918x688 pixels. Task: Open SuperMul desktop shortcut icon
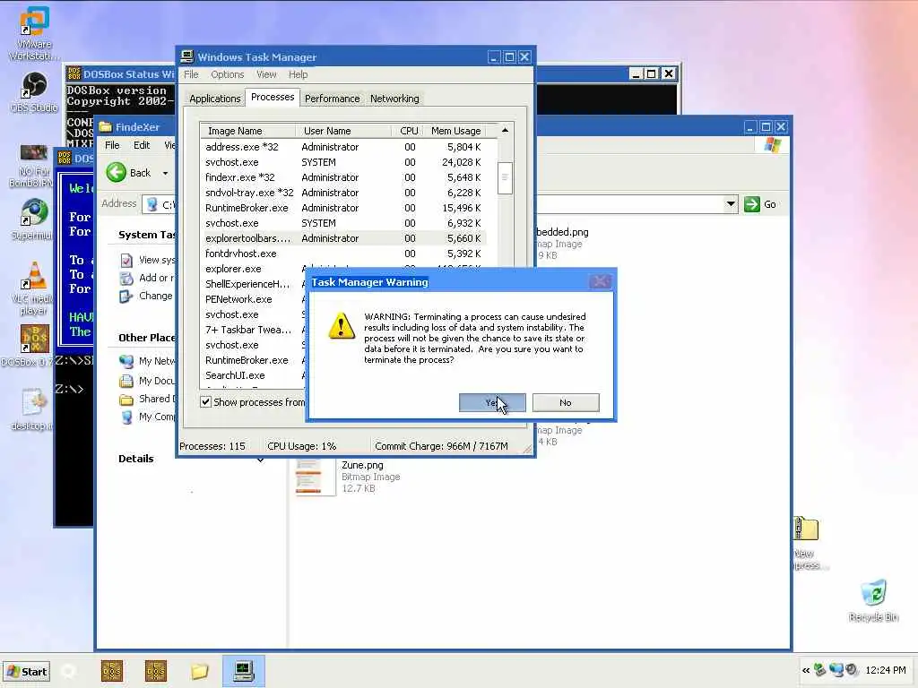tap(35, 212)
